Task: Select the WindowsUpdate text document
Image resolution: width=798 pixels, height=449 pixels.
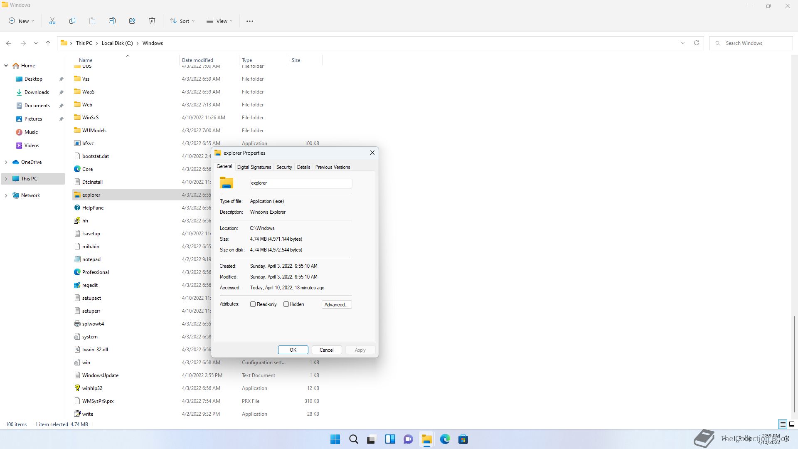Action: click(x=100, y=375)
